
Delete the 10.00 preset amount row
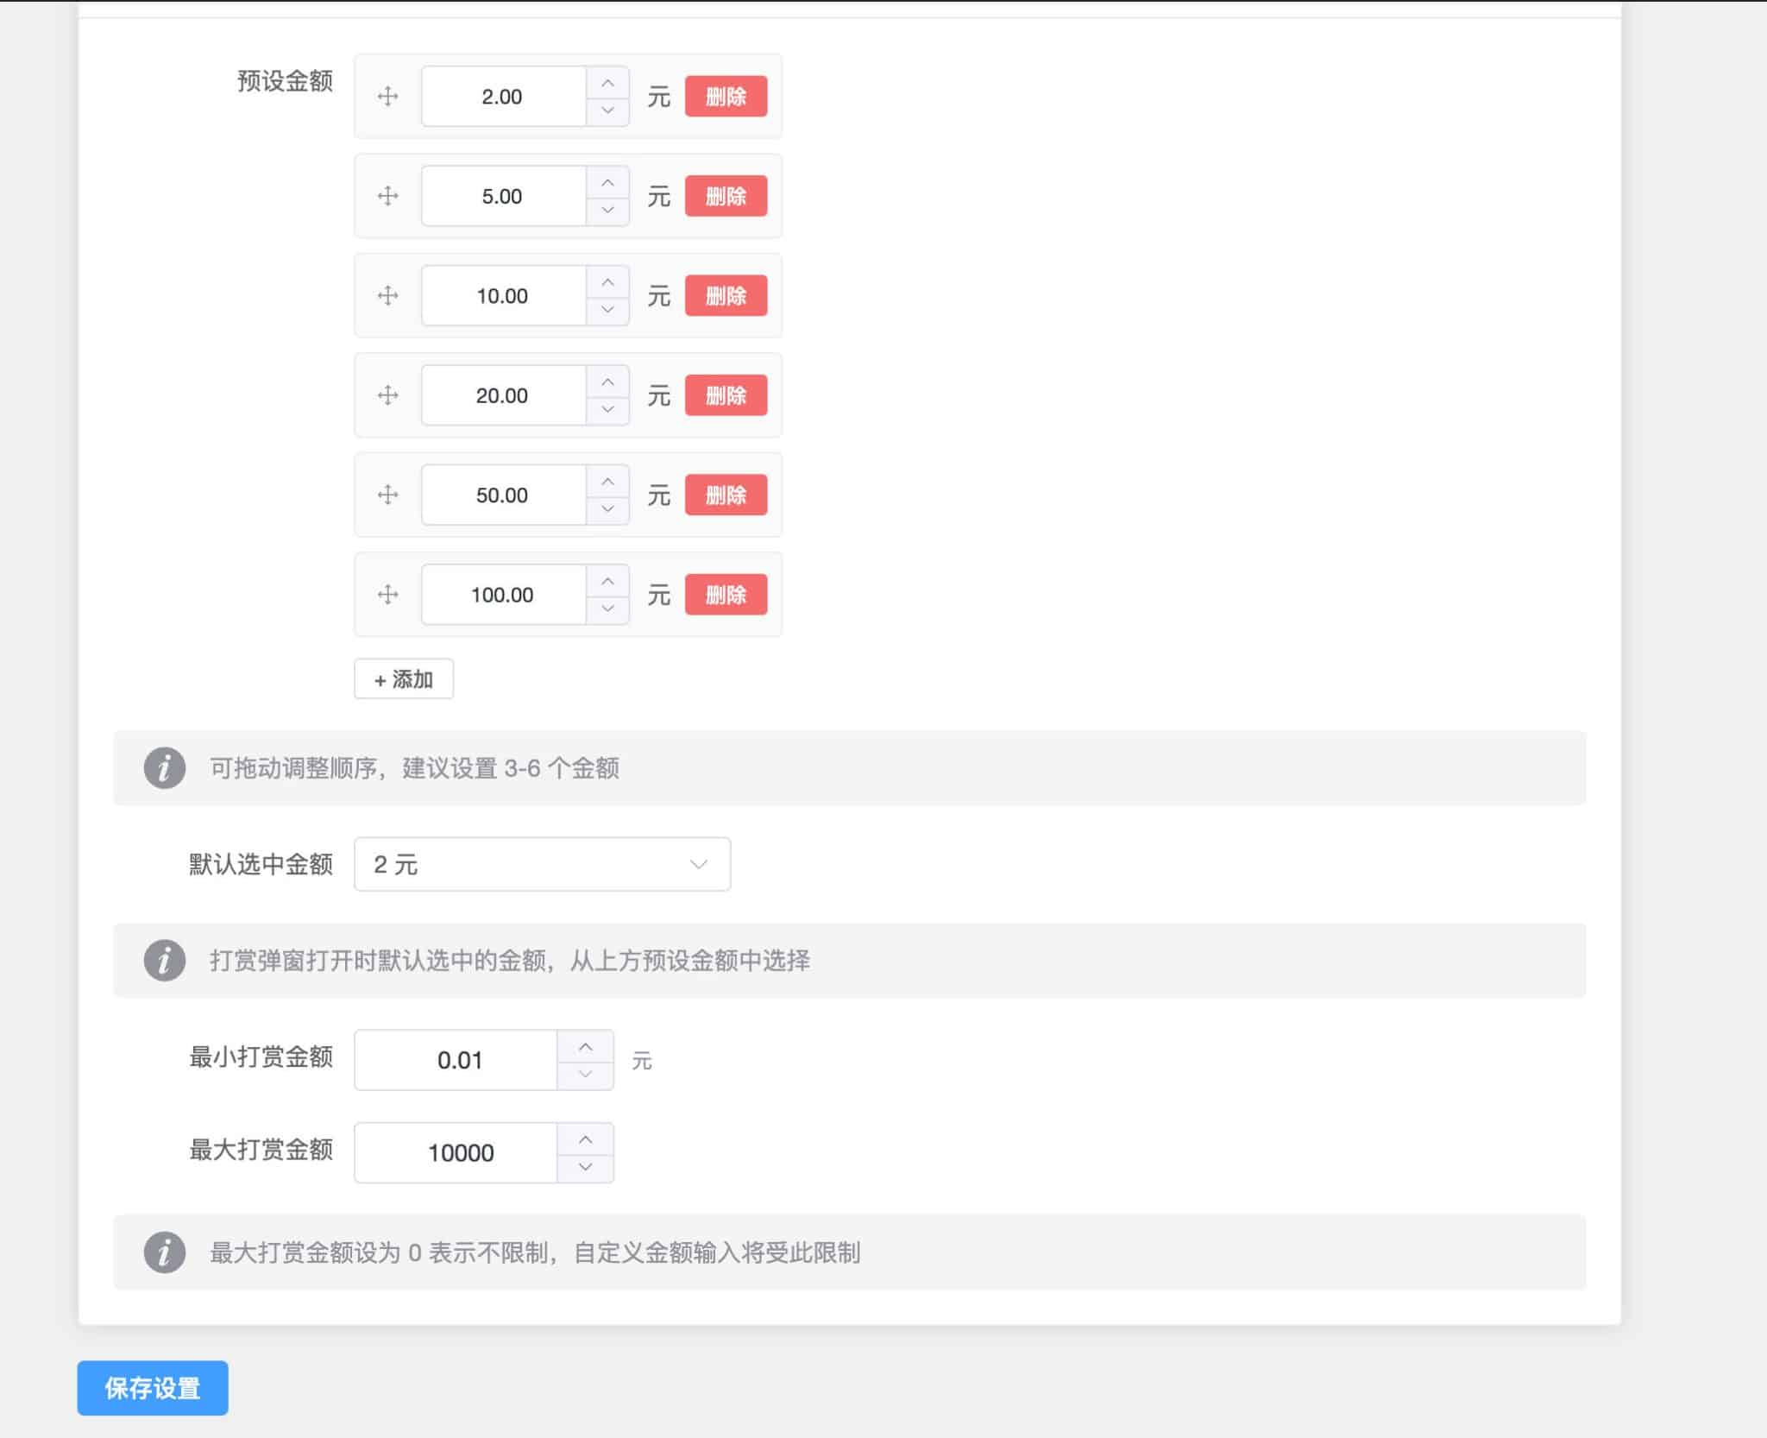pos(726,295)
